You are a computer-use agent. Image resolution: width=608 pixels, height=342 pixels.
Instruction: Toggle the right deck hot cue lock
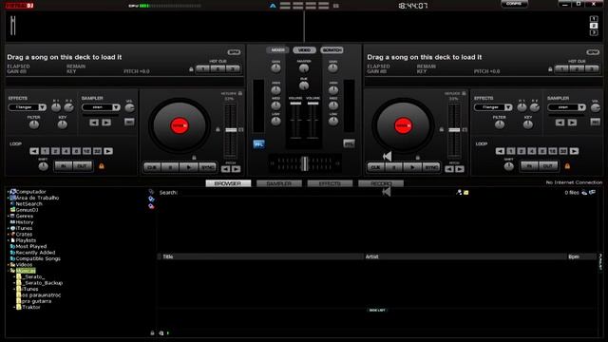(x=550, y=69)
